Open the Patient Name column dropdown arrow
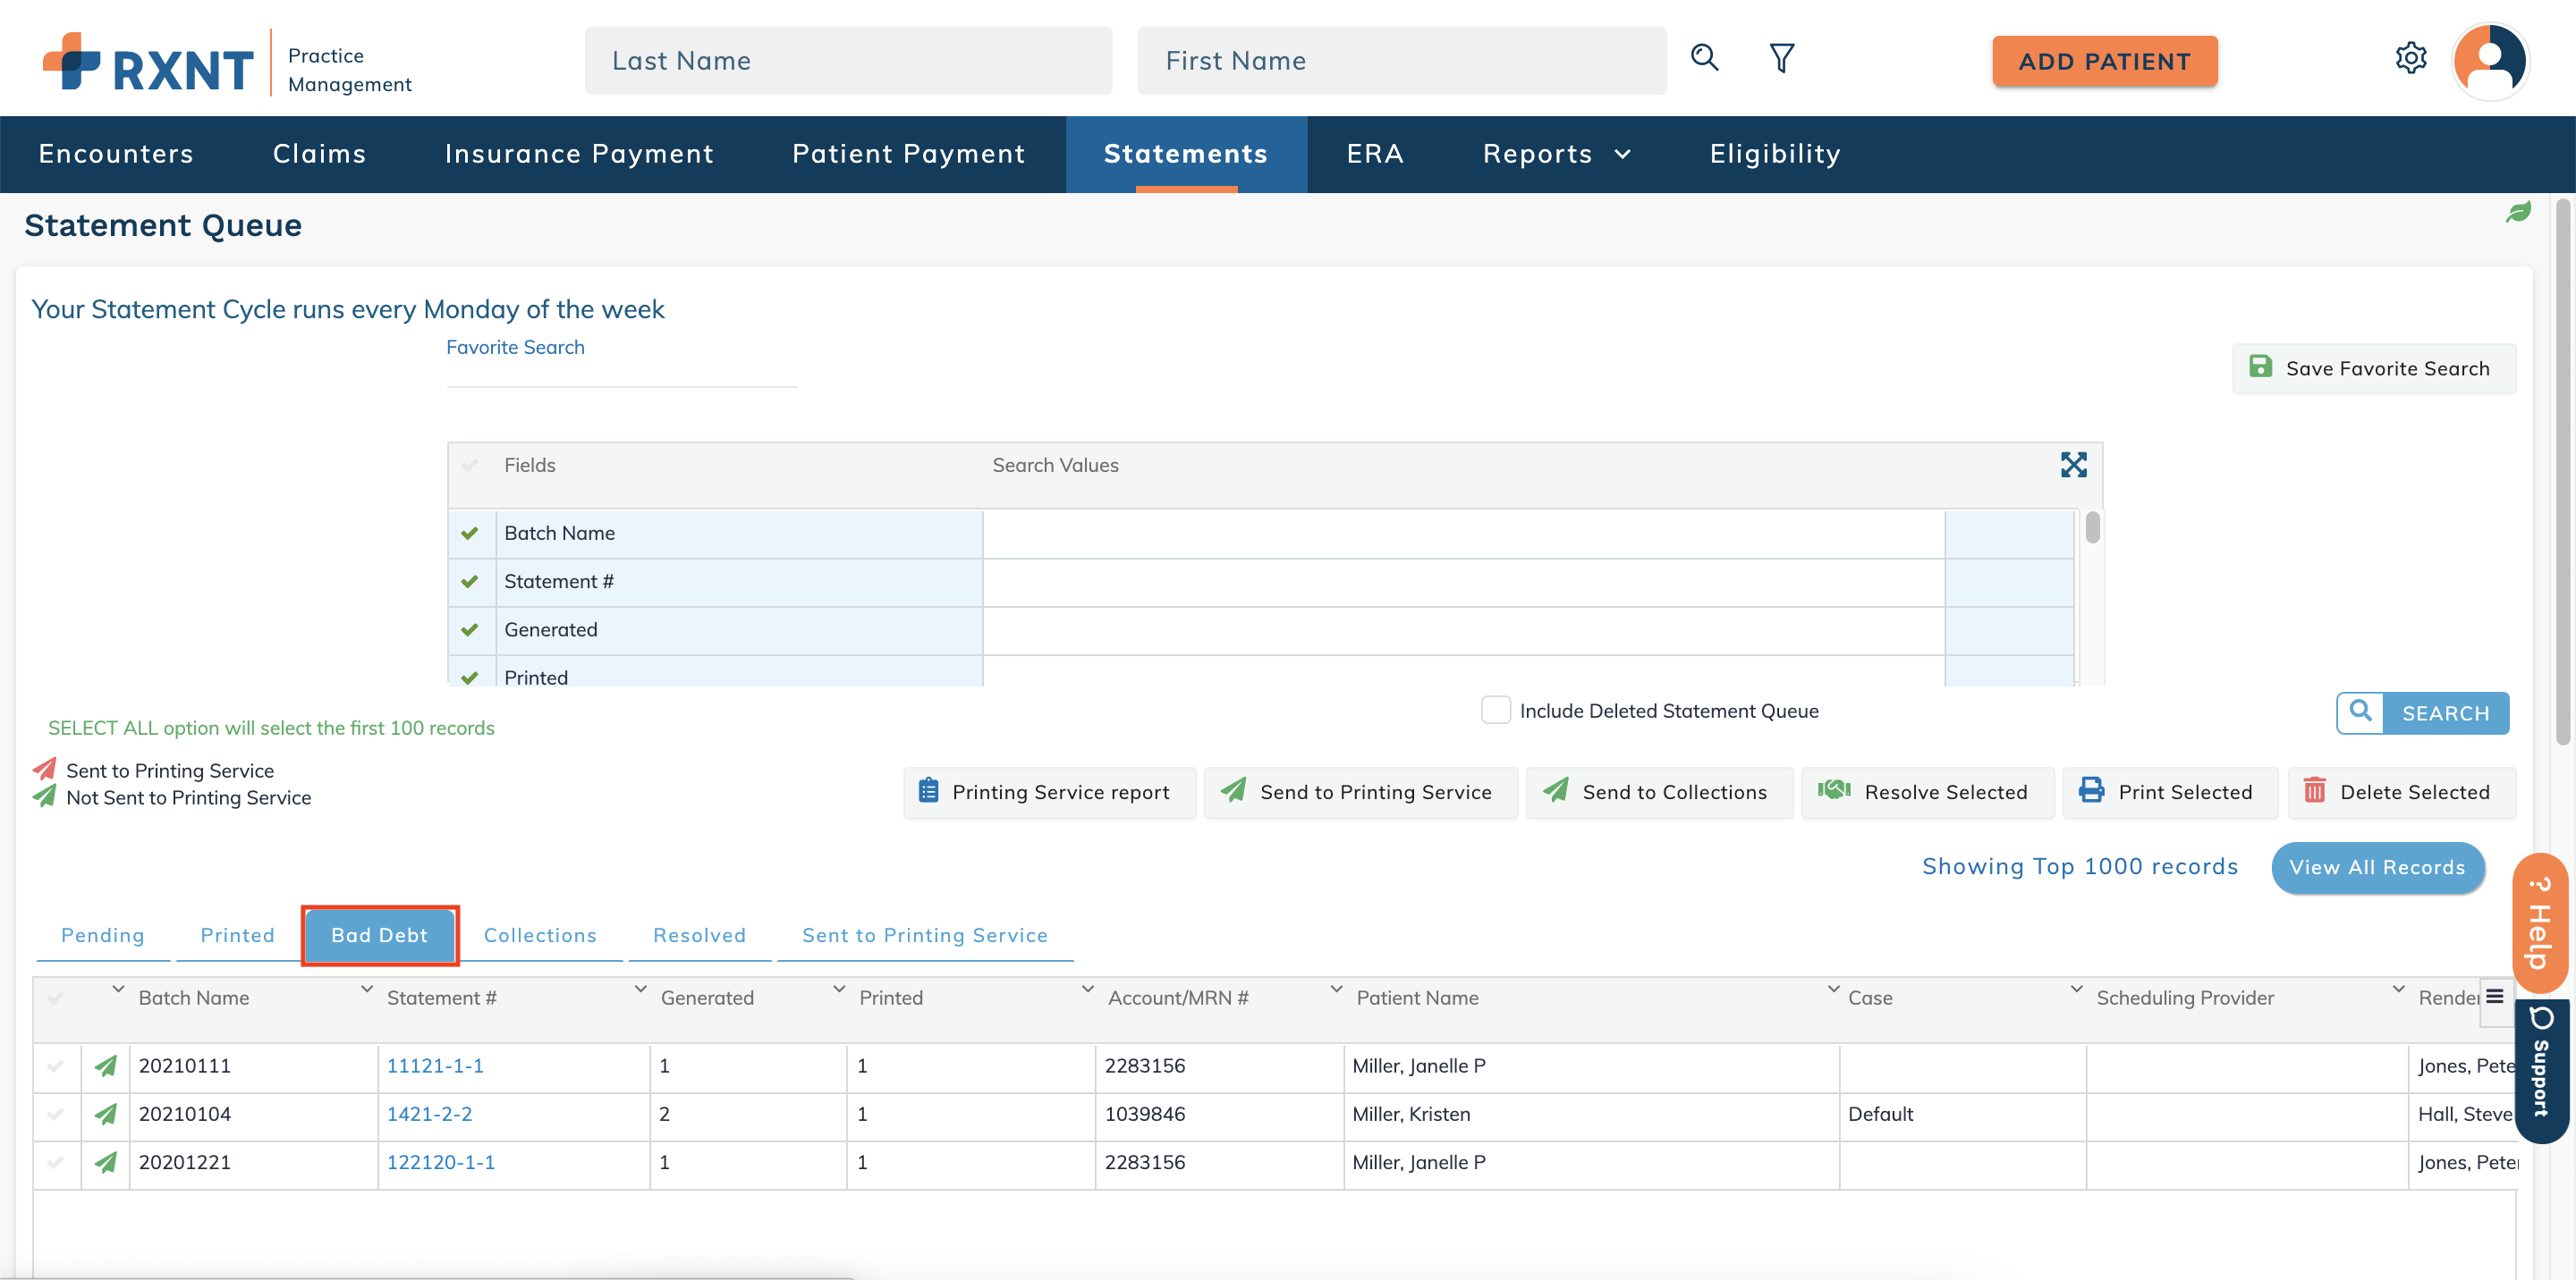 [x=1832, y=989]
